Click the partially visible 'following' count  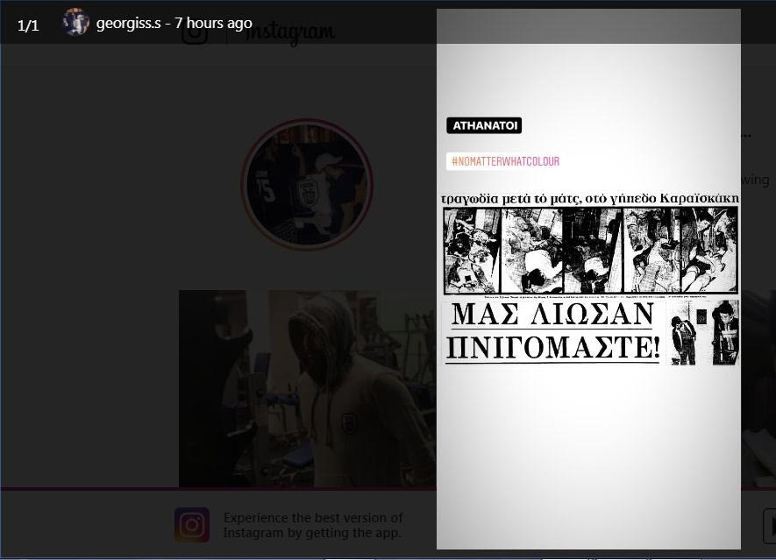[754, 180]
